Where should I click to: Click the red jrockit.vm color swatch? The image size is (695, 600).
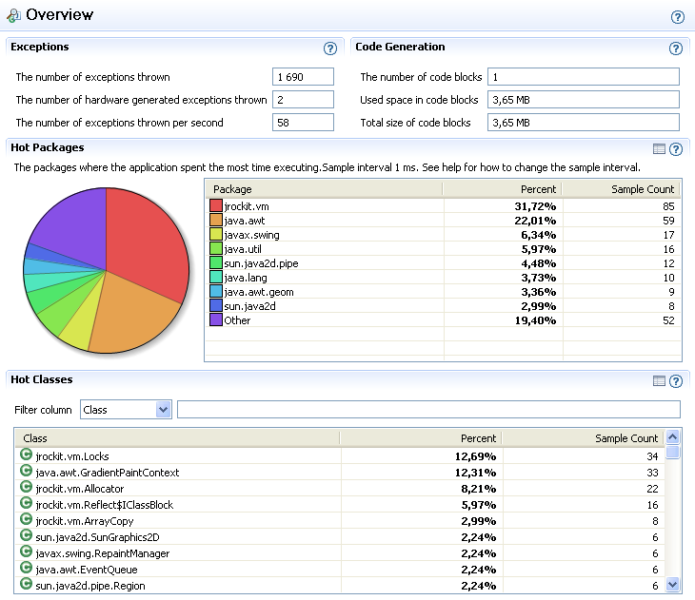pos(216,205)
